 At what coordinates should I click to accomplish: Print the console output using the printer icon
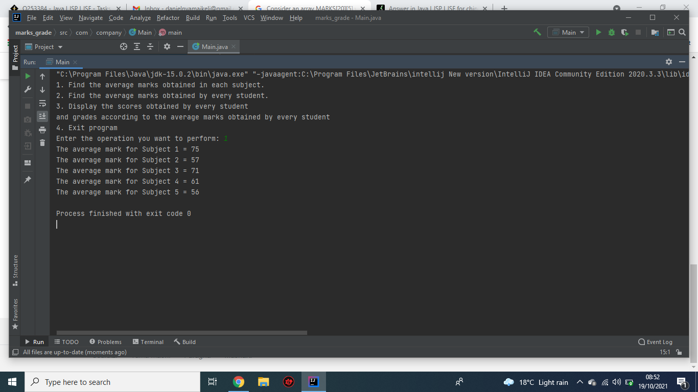tap(42, 130)
